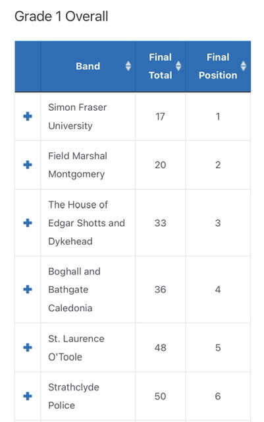Expand the Field Marshal Montgomery row
Image resolution: width=264 pixels, height=422 pixels.
pos(28,165)
